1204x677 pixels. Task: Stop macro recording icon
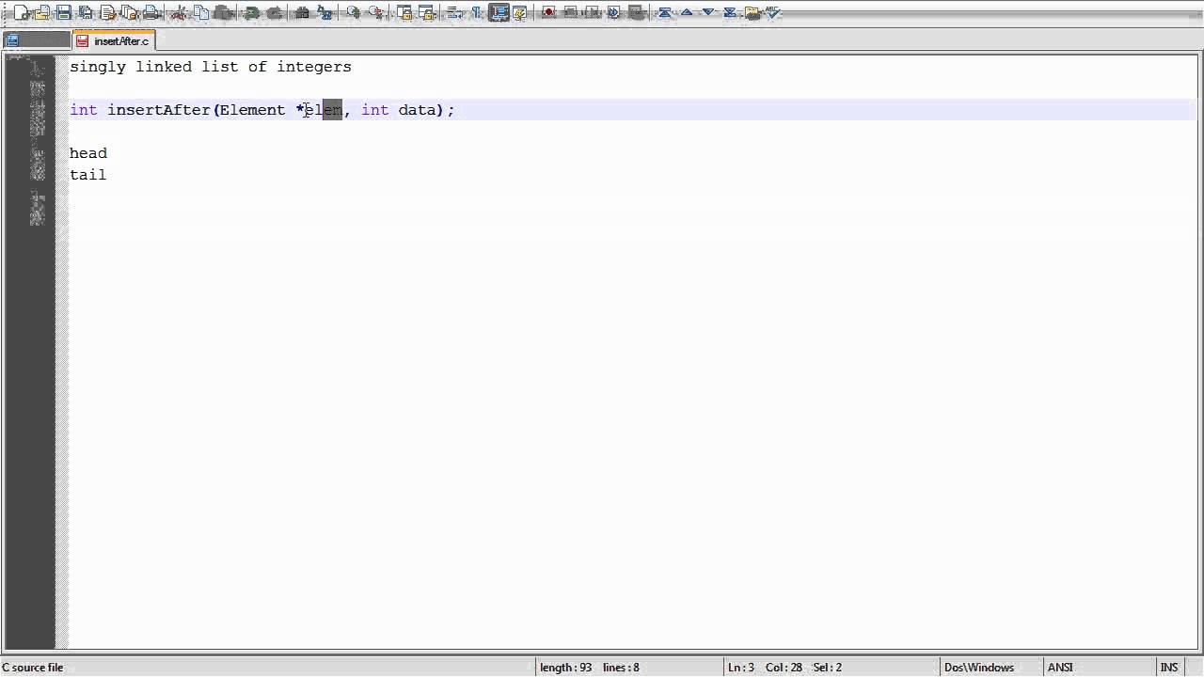(570, 12)
